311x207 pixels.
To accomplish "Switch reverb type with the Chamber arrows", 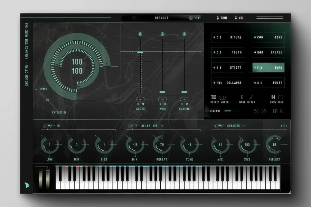I will (244, 126).
